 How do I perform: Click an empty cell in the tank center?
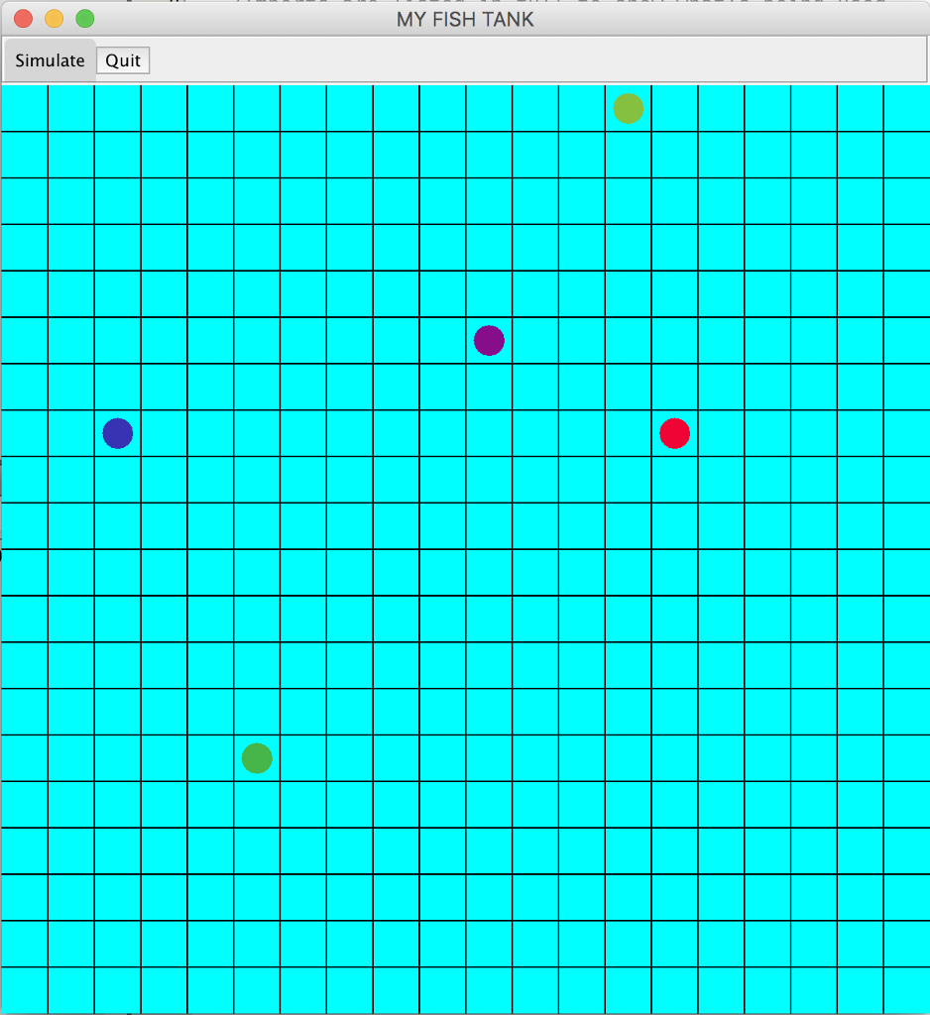click(442, 525)
